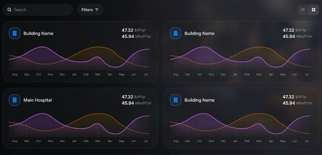
Task: Select Jul label in top-right chart
Action: (x=307, y=75)
